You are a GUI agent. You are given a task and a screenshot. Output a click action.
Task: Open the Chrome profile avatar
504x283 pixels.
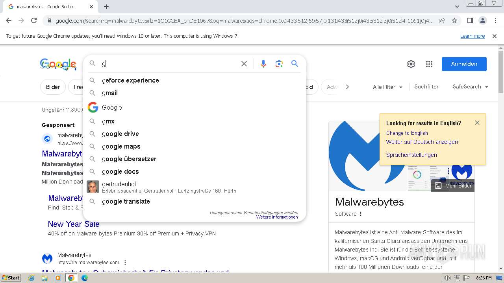tap(483, 20)
